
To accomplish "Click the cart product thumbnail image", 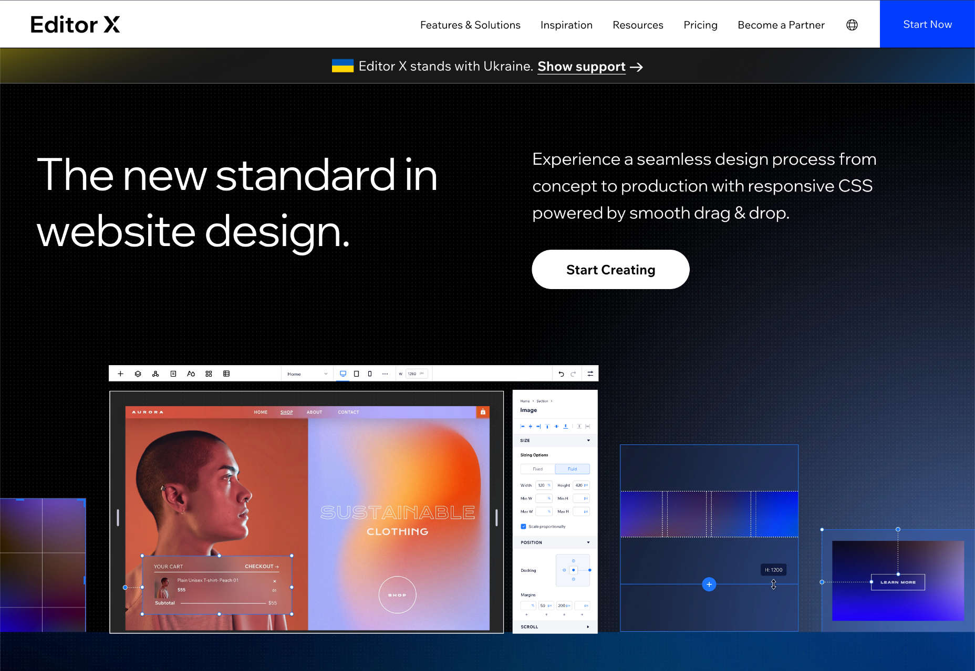I will click(x=164, y=588).
